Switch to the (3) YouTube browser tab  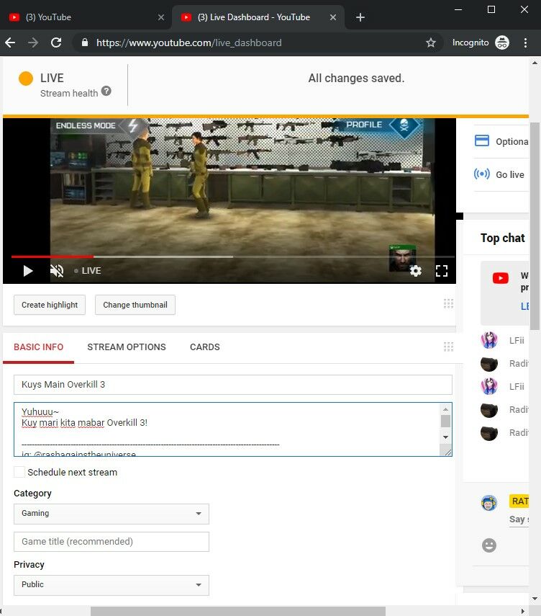[86, 17]
